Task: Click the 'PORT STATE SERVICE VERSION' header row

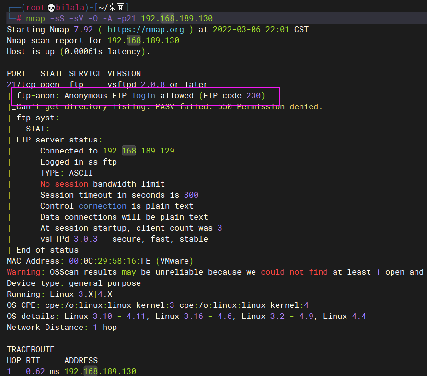Action: [x=74, y=73]
